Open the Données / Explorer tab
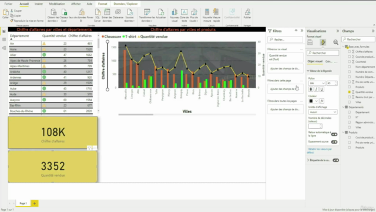 click(x=125, y=4)
